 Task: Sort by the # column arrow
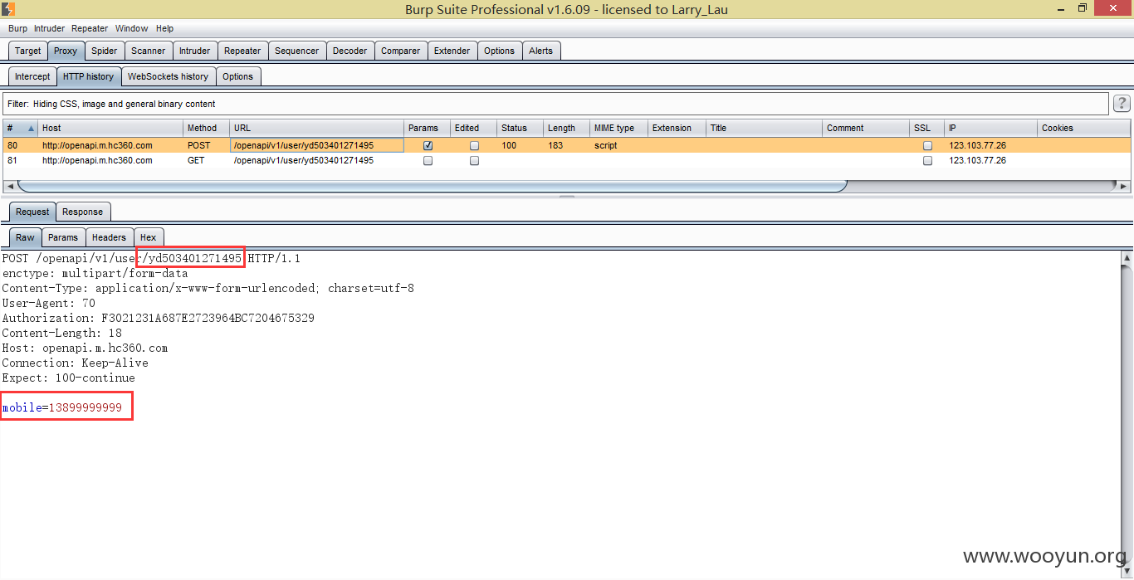[32, 129]
